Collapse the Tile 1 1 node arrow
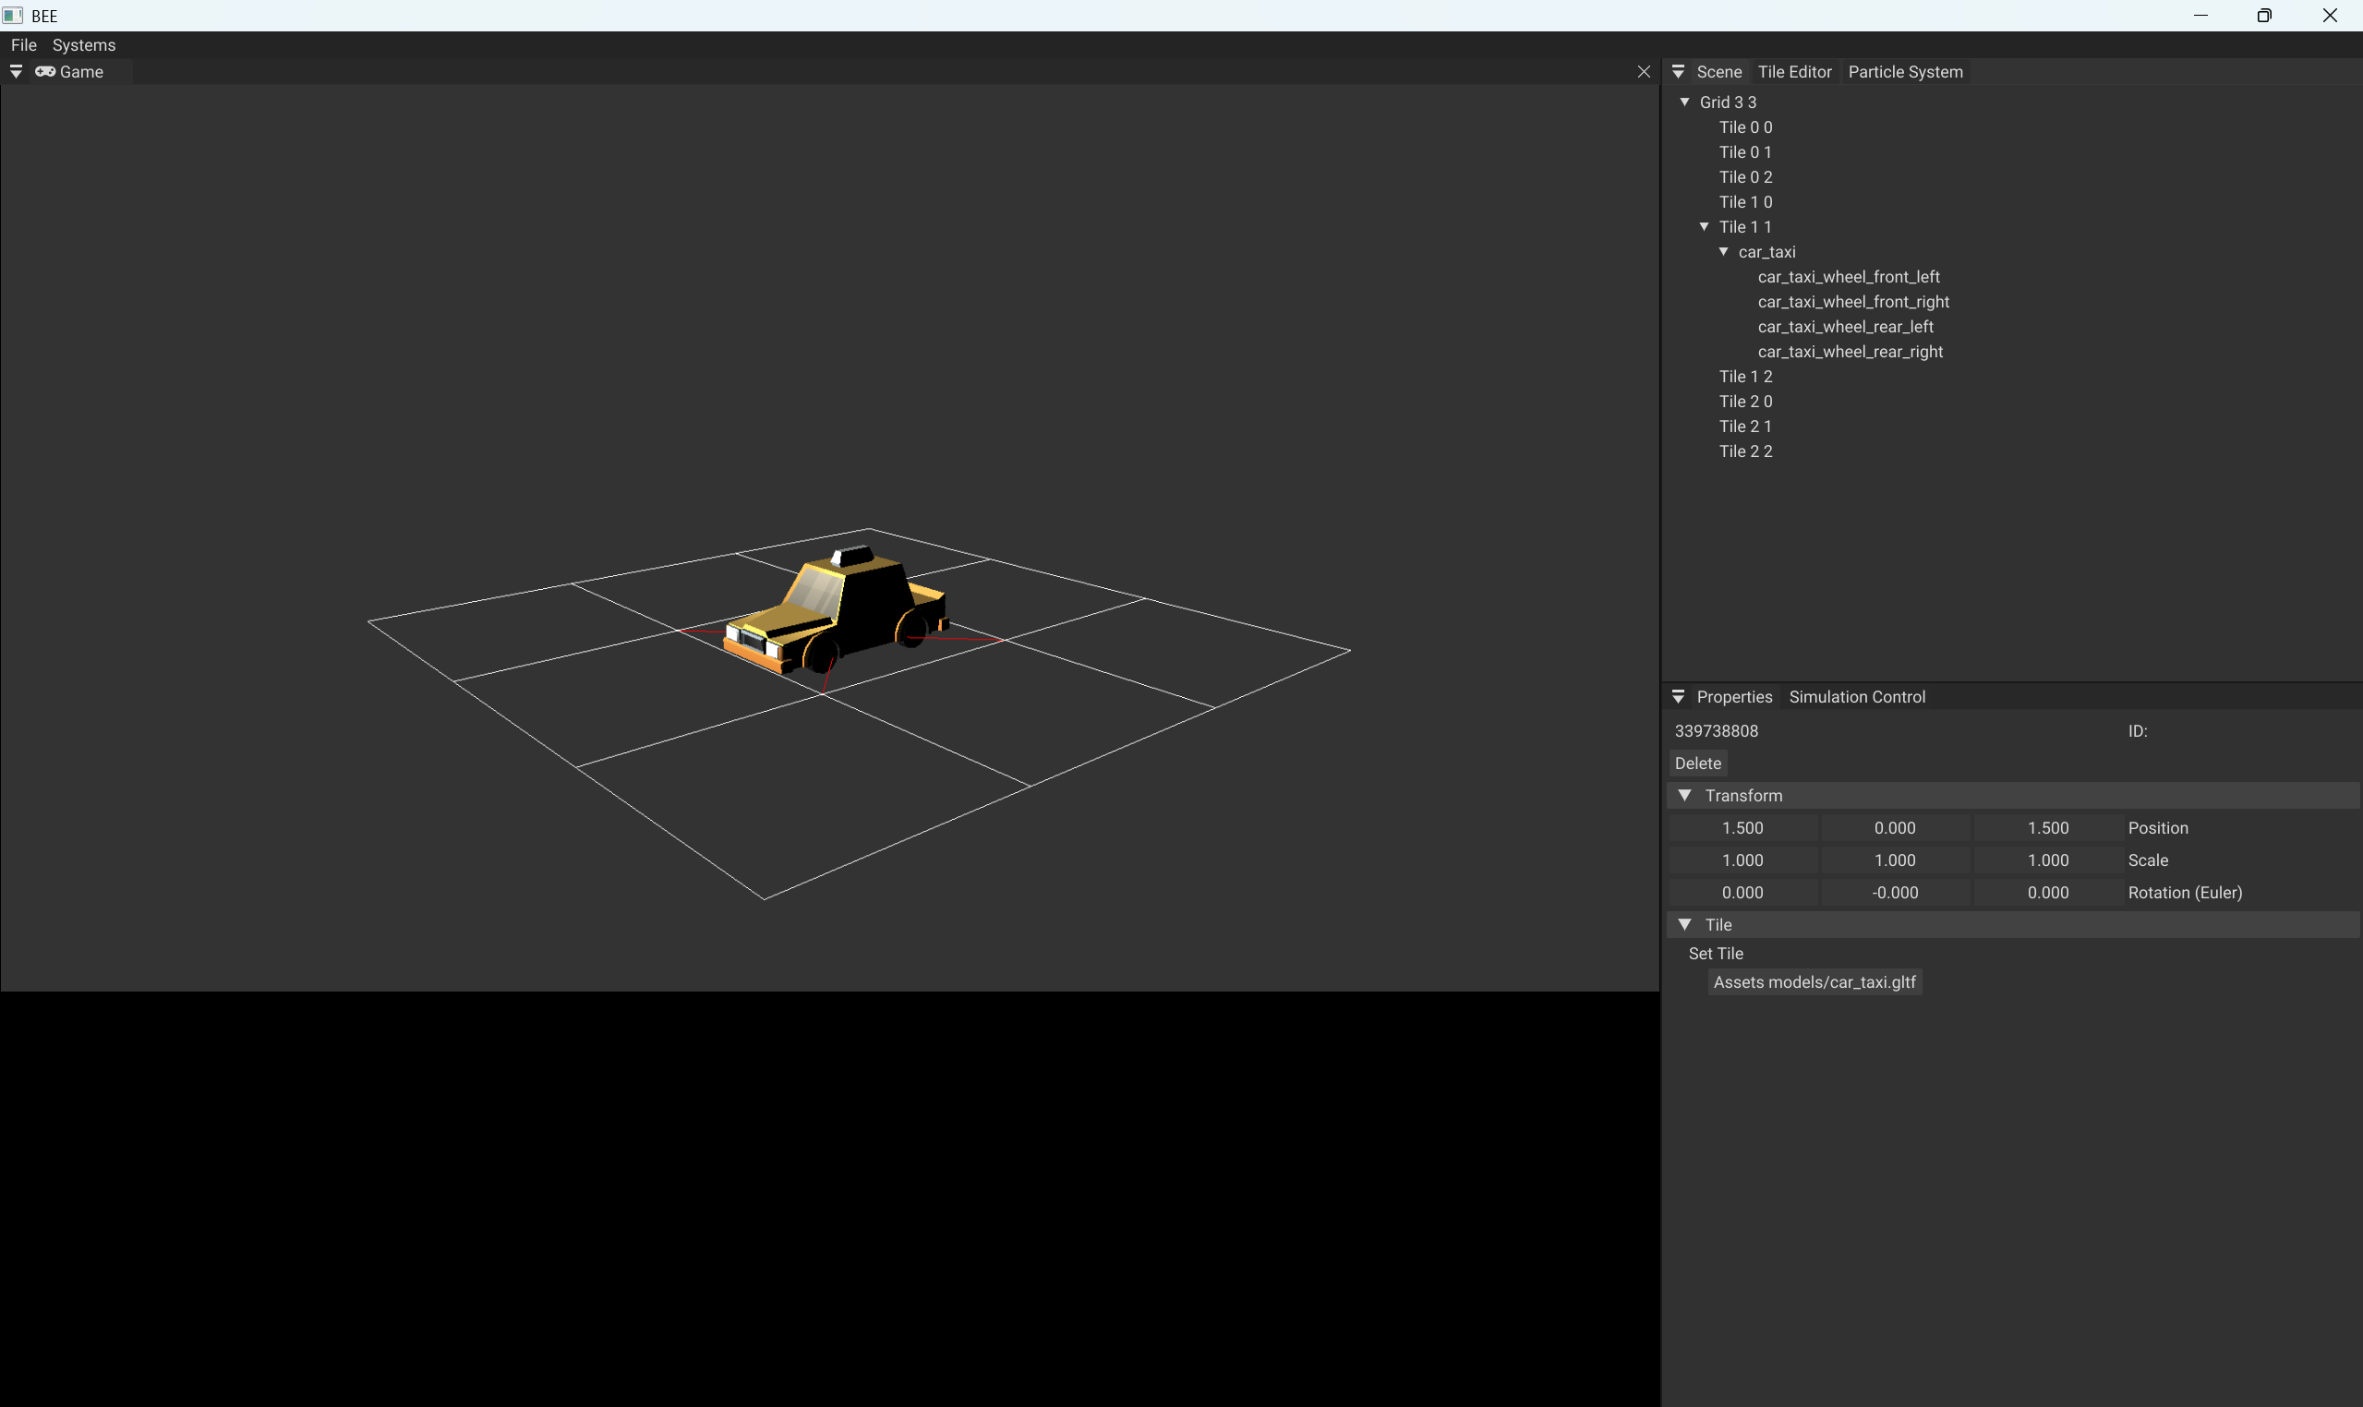The image size is (2363, 1407). pyautogui.click(x=1704, y=226)
